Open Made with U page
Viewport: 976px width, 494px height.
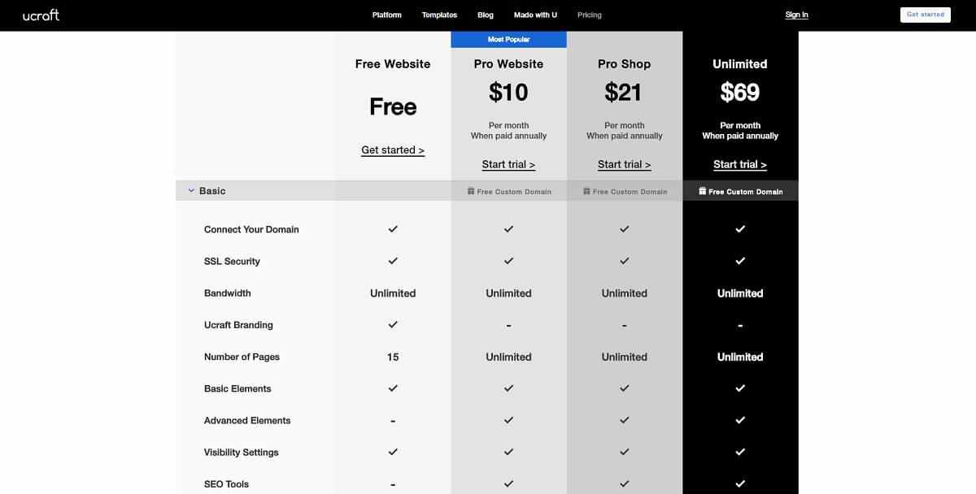(x=536, y=15)
